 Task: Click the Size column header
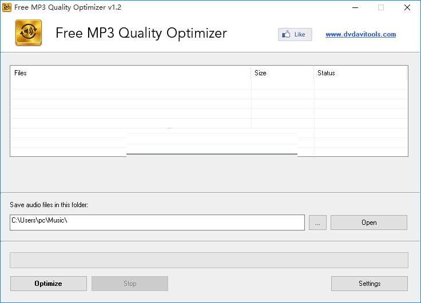coord(283,73)
